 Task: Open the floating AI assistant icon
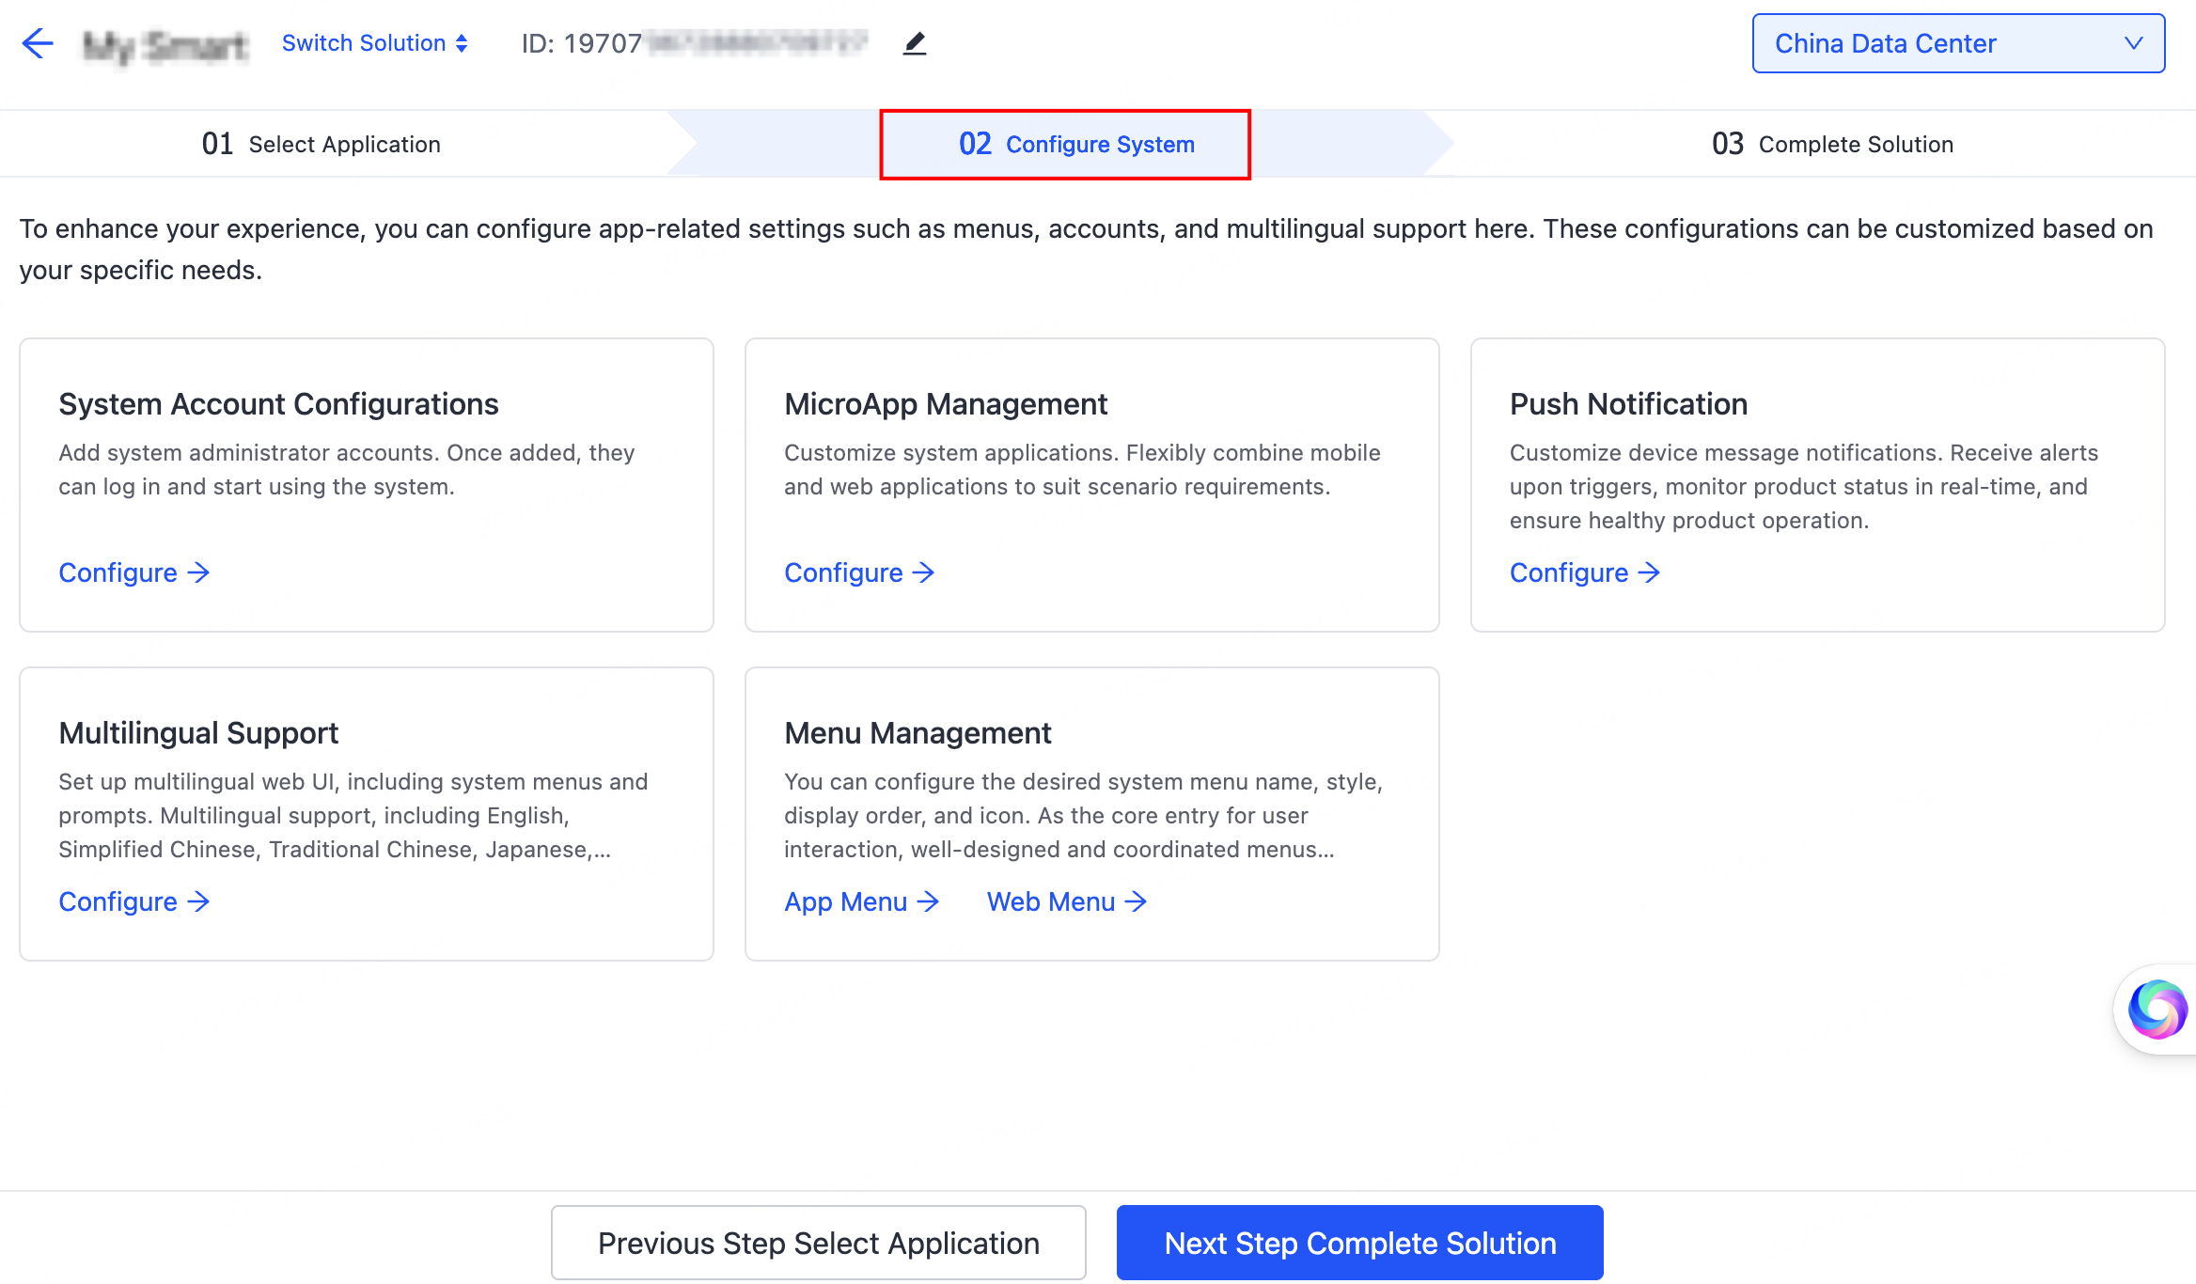click(x=2157, y=1010)
